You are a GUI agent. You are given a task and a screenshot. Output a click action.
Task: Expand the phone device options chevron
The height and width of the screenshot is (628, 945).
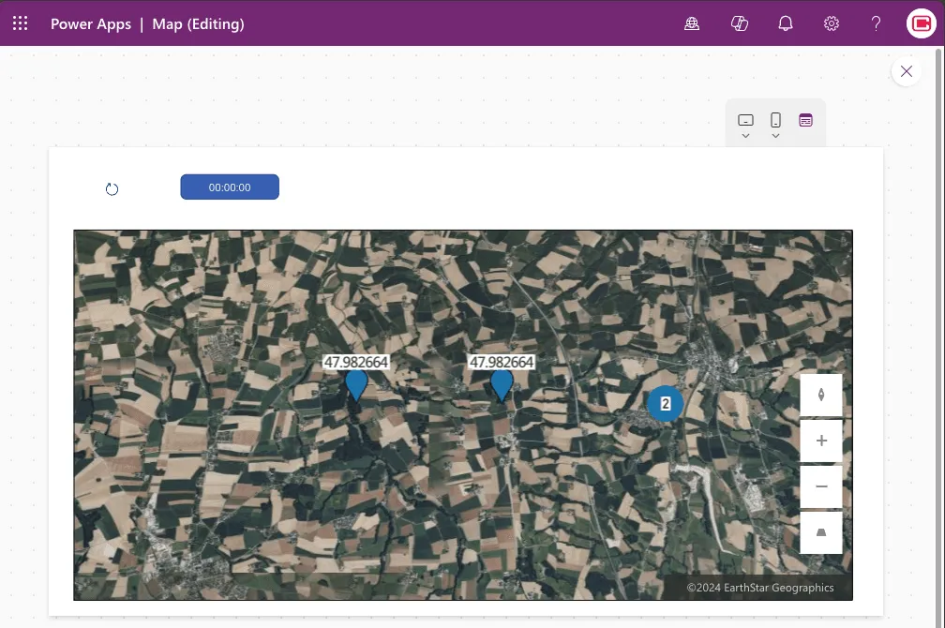775,136
